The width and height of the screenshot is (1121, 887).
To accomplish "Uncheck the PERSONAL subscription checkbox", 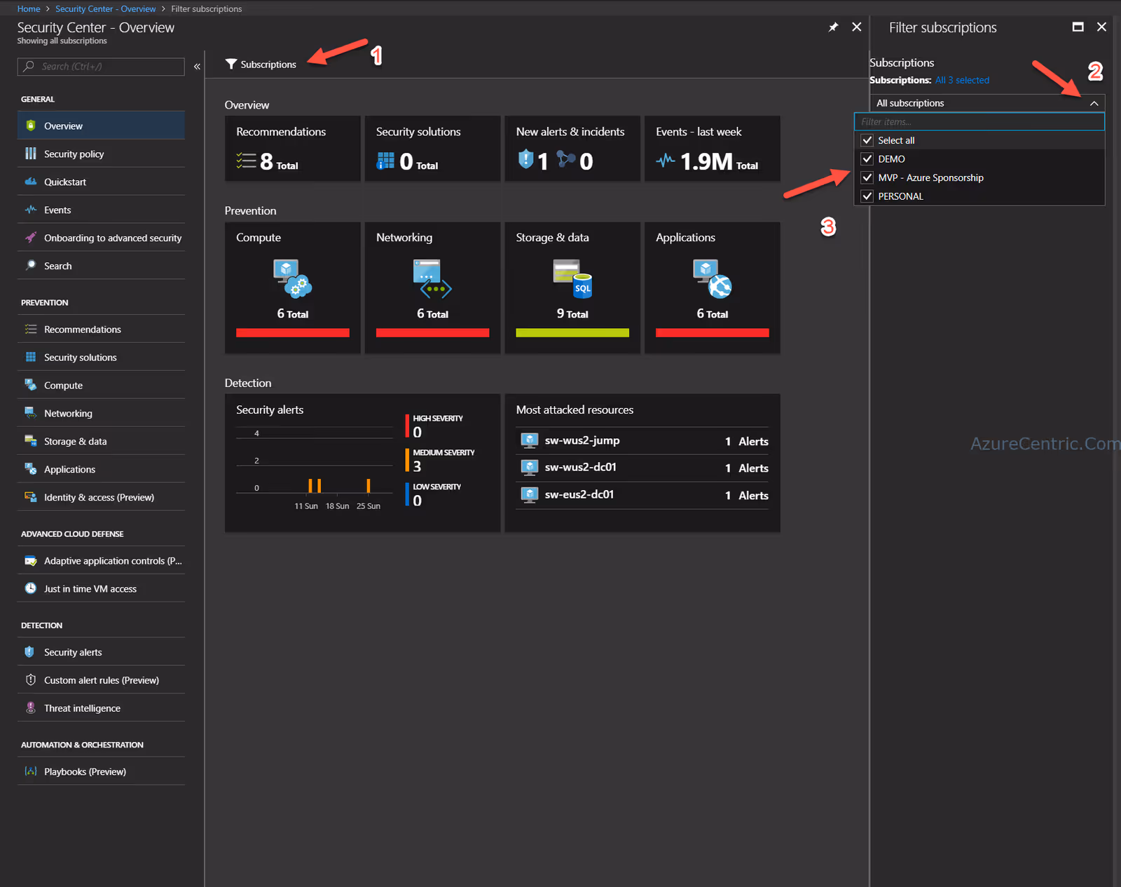I will [x=867, y=196].
